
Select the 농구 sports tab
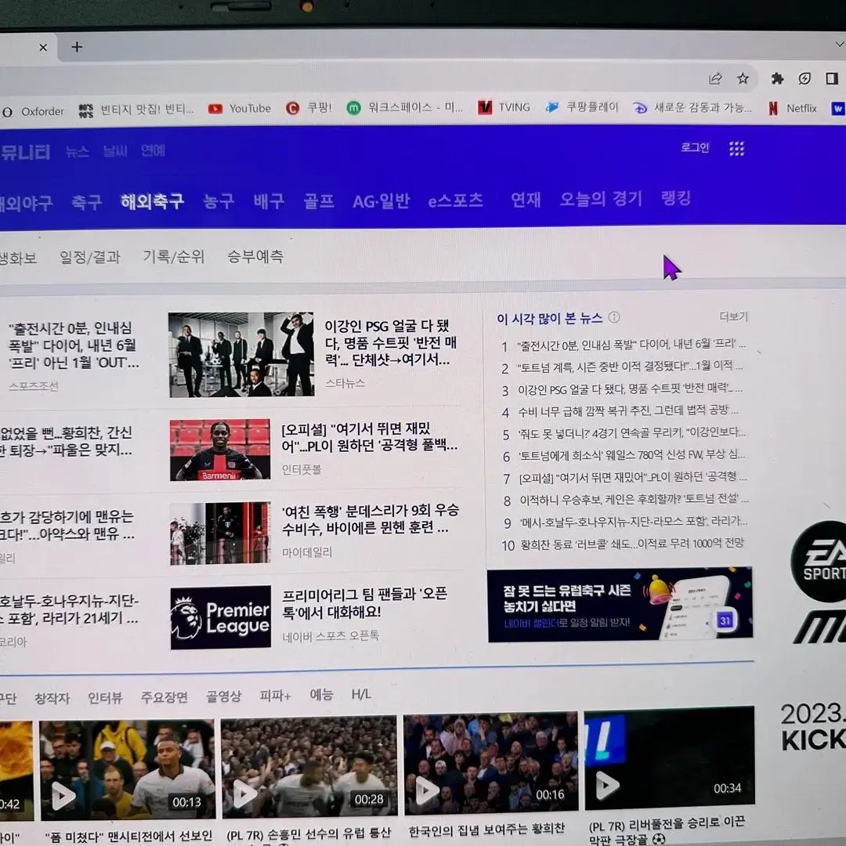pyautogui.click(x=219, y=201)
